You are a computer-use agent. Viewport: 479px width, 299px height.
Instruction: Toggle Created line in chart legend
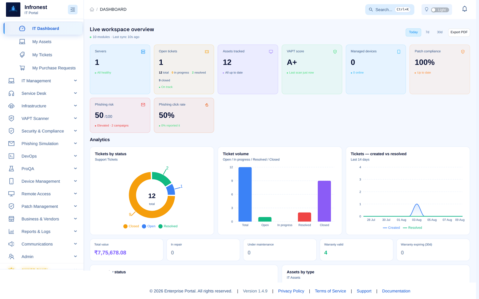(x=391, y=228)
